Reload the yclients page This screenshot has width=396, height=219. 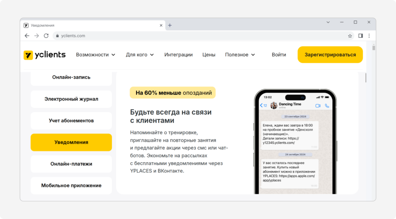click(46, 36)
